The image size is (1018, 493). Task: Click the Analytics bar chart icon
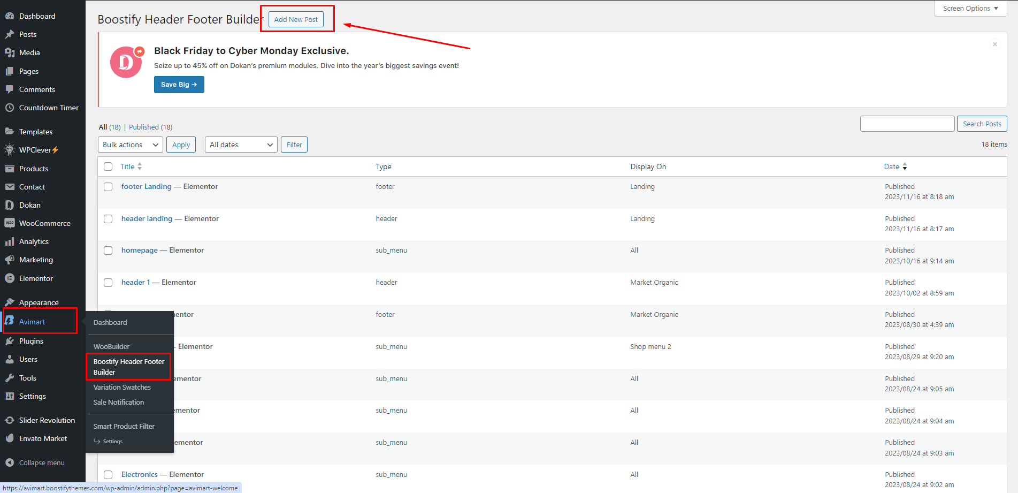coord(10,241)
